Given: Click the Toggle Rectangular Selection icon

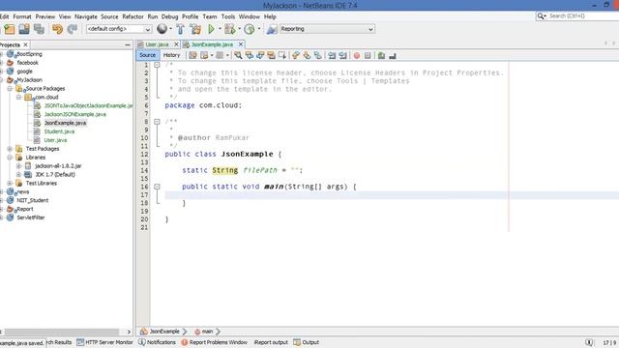Looking at the screenshot, I should 282,56.
